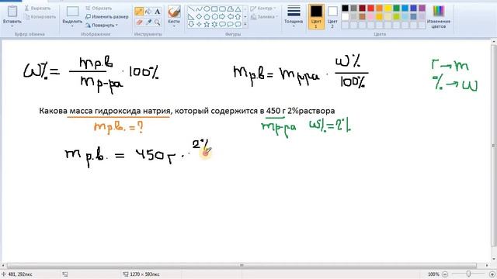The image size is (497, 279).
Task: Pick the dark gray color swatch
Action: click(354, 9)
